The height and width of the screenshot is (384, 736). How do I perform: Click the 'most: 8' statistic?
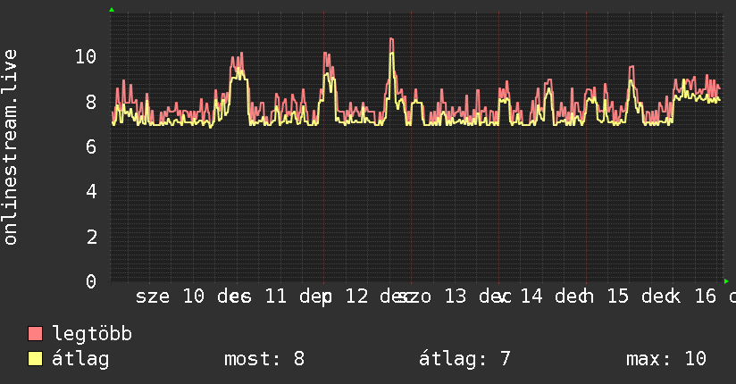[x=264, y=359]
